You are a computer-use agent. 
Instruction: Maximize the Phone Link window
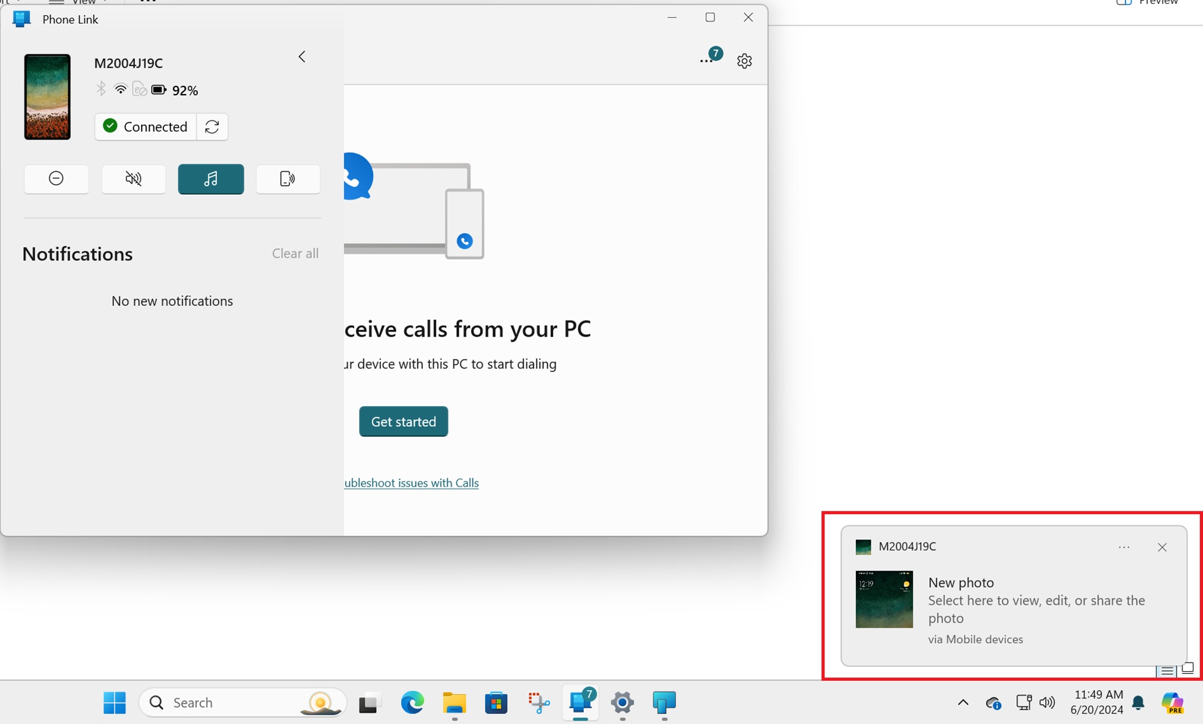[710, 18]
